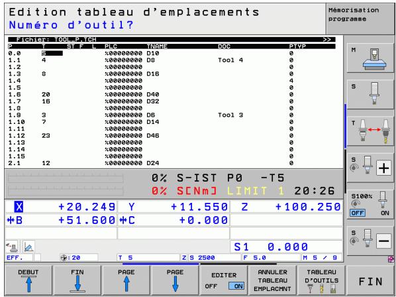The height and width of the screenshot is (297, 396).
Task: Select the S spindle softkey icon
Action: point(370,94)
